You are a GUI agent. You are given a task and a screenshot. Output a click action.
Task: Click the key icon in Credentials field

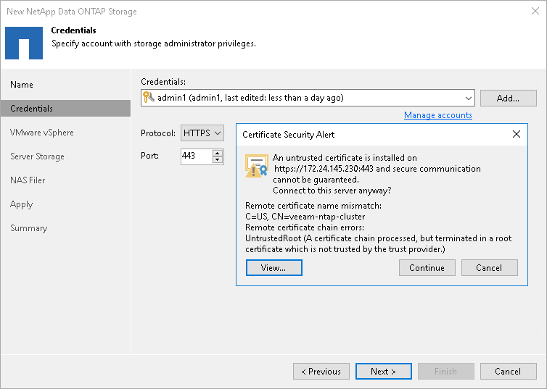(149, 98)
